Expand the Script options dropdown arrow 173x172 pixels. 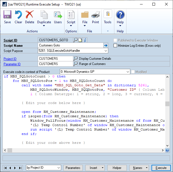point(71,26)
